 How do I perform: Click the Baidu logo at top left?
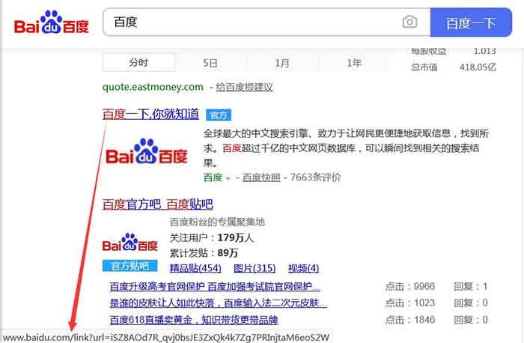pos(51,22)
